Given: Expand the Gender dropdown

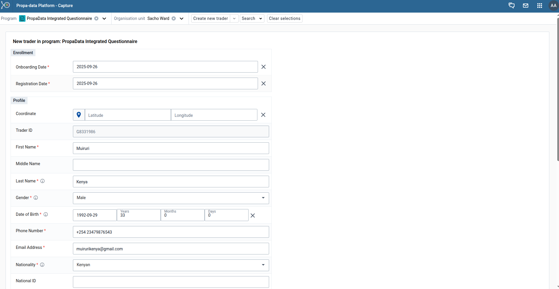Looking at the screenshot, I should coord(263,198).
